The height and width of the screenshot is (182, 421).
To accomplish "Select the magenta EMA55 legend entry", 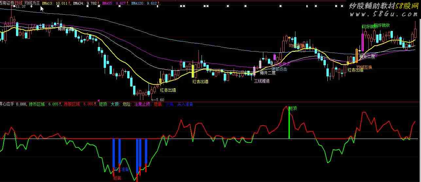I will (114, 3).
